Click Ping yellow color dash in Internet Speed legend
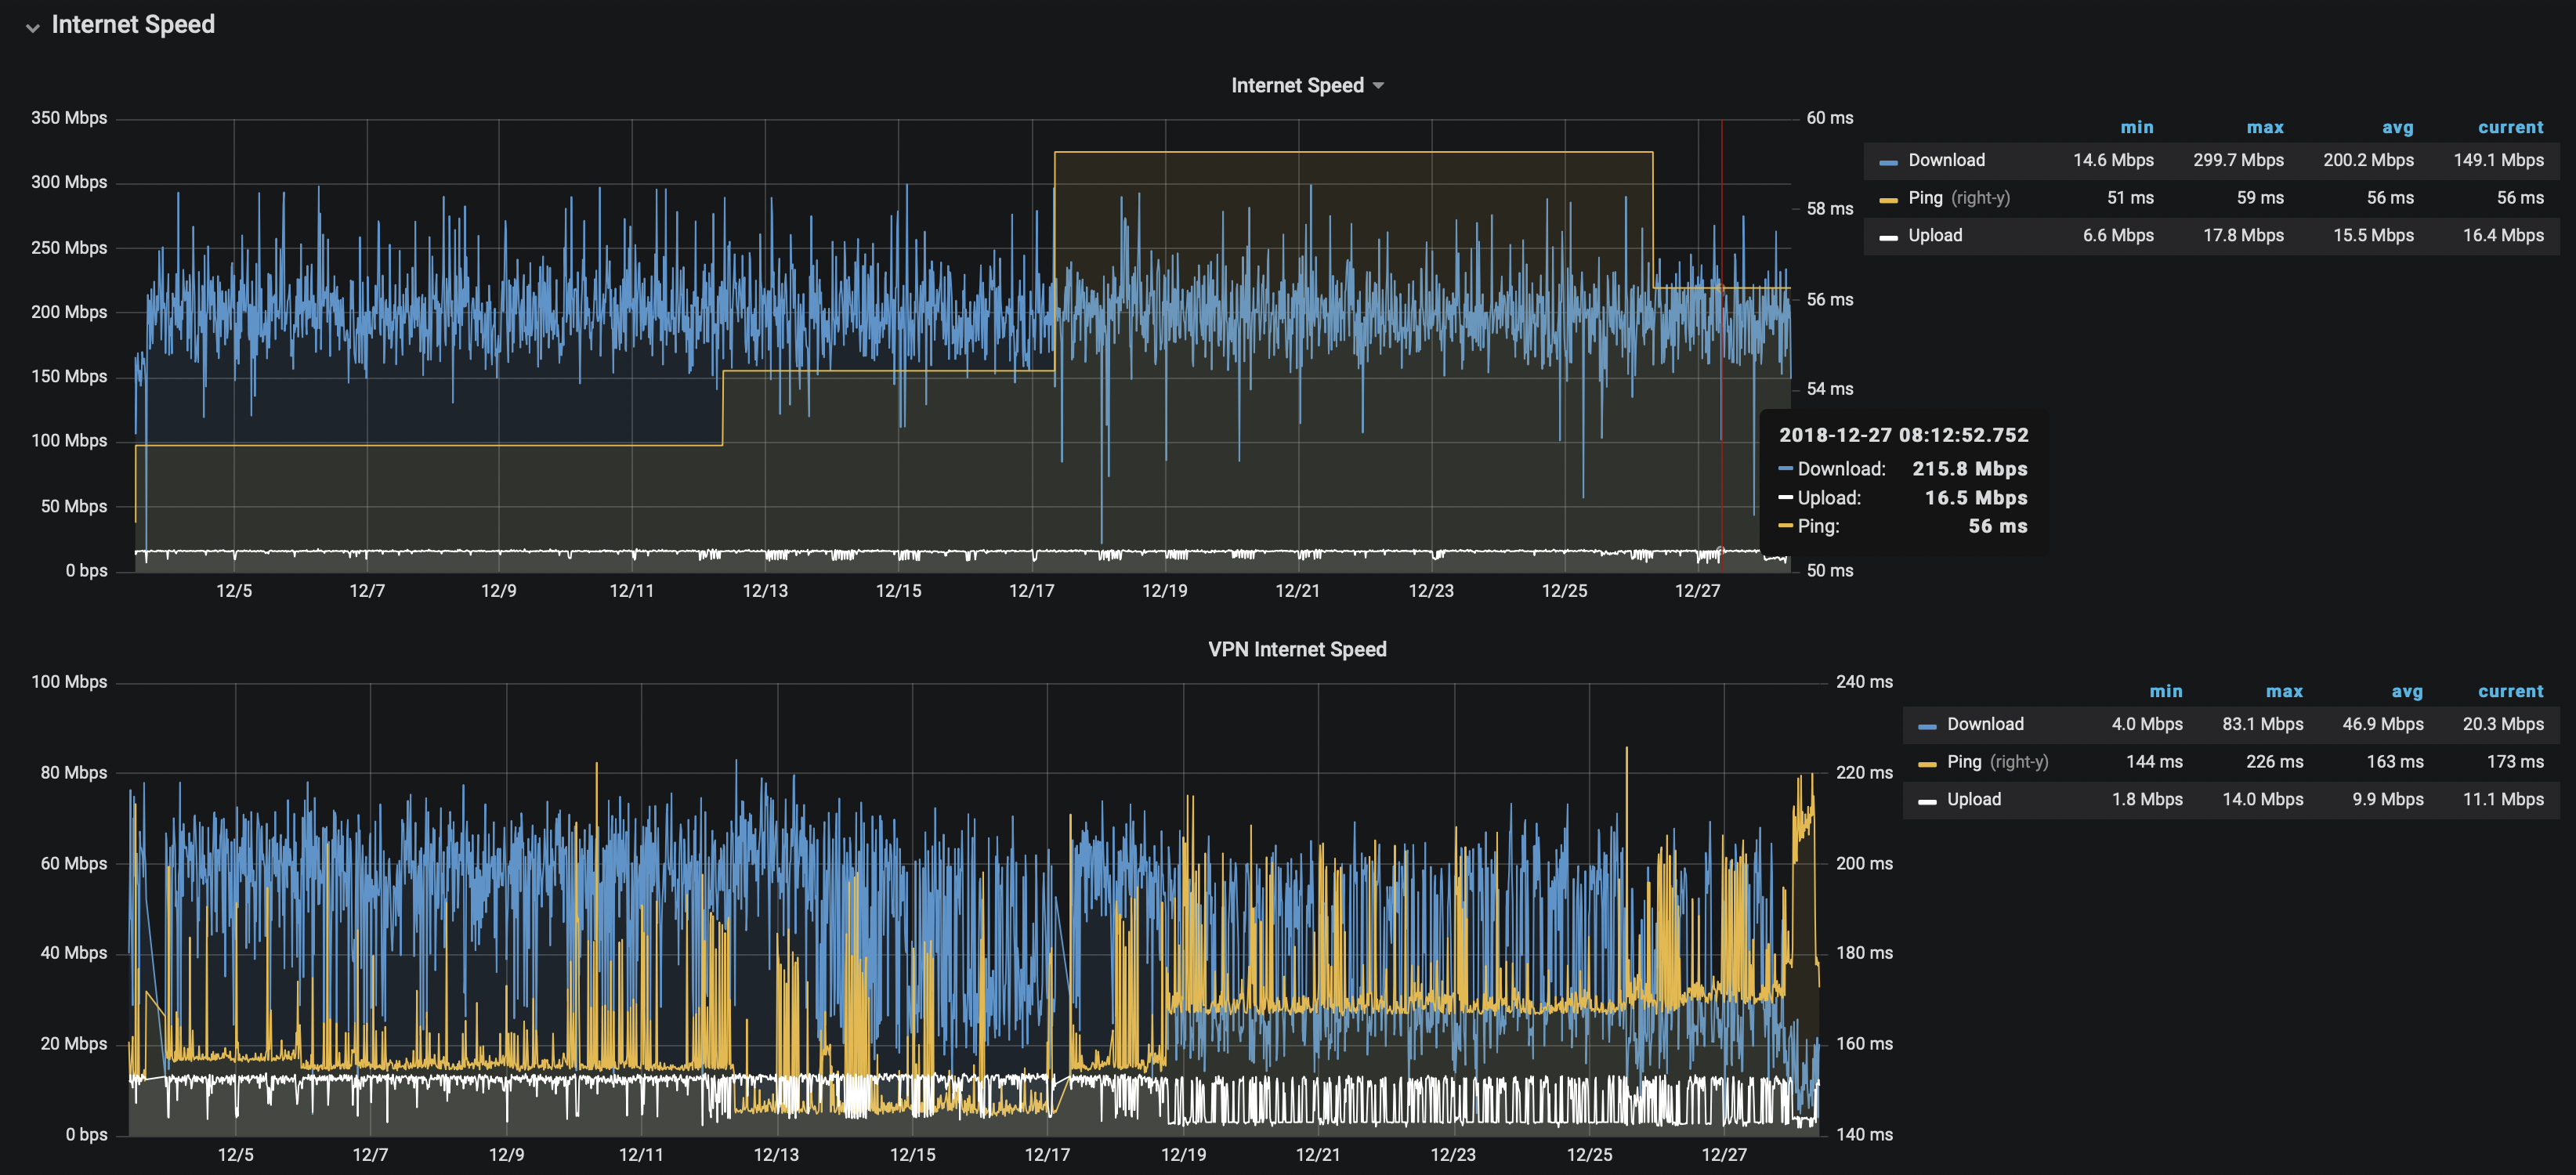Viewport: 2576px width, 1175px height. point(1888,200)
